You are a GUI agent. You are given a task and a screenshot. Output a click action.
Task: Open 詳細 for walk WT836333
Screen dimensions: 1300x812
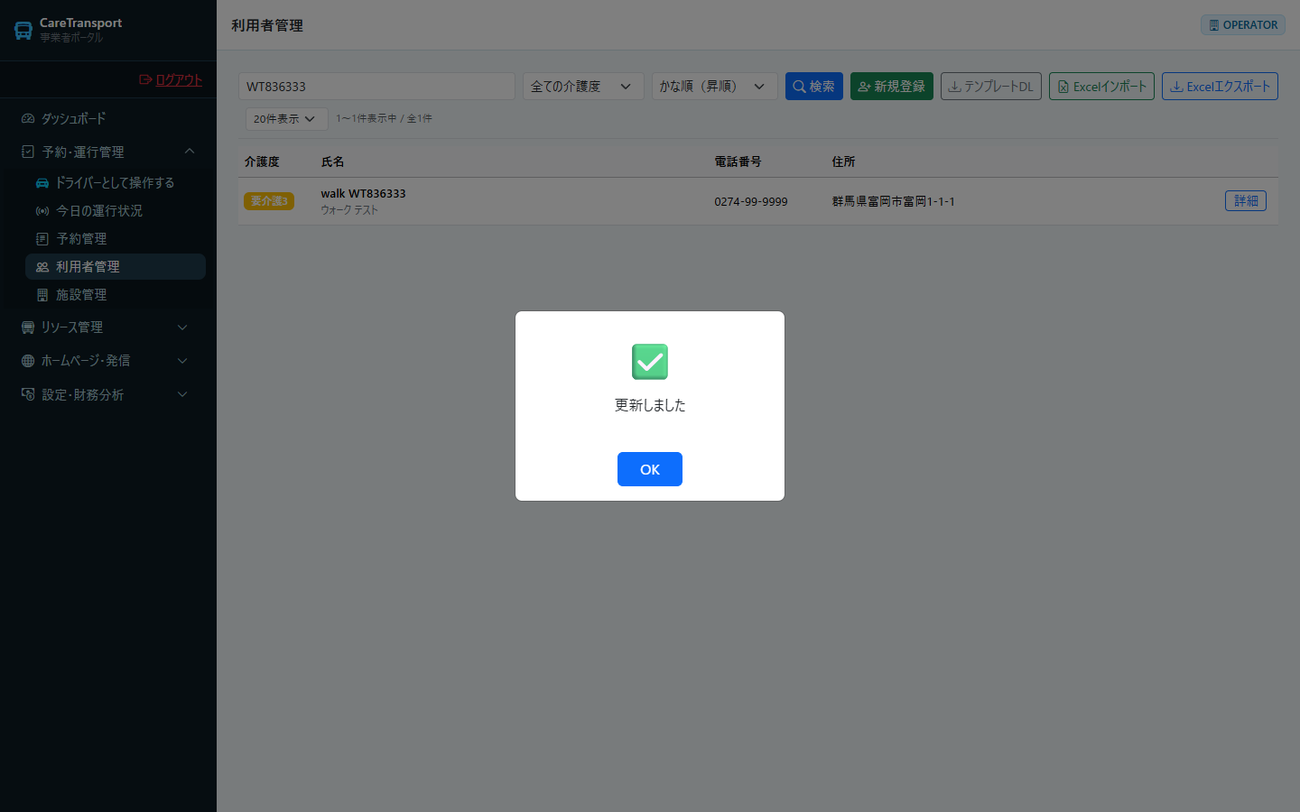pos(1246,201)
